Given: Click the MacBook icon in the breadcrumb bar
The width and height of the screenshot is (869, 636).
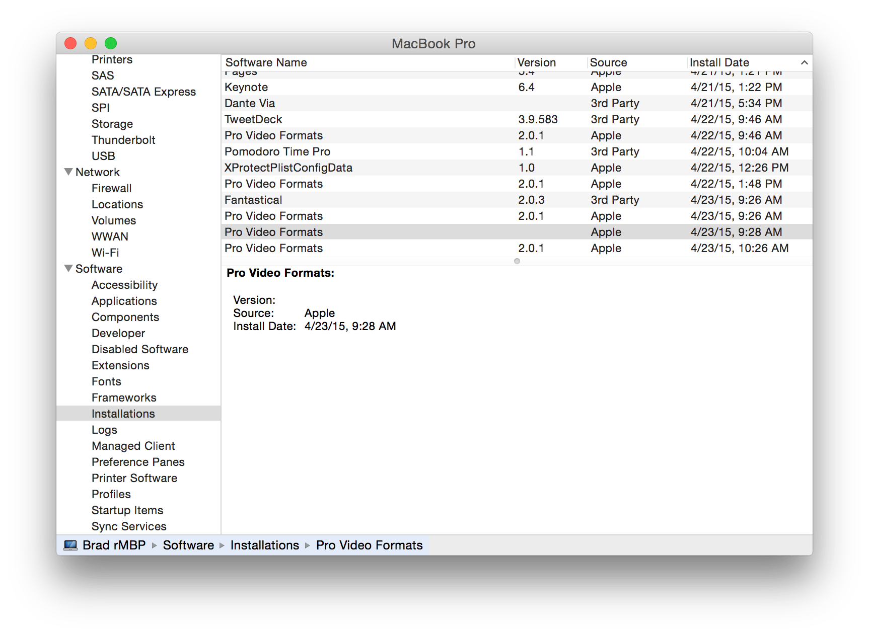Looking at the screenshot, I should click(x=71, y=545).
